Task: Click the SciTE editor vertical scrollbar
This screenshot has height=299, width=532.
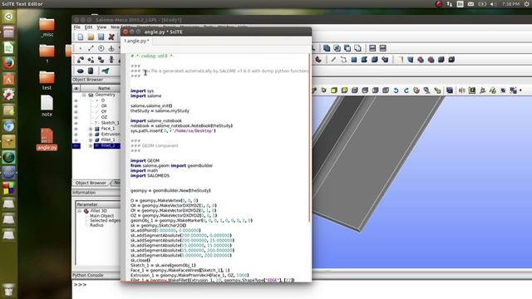Action: coord(309,137)
